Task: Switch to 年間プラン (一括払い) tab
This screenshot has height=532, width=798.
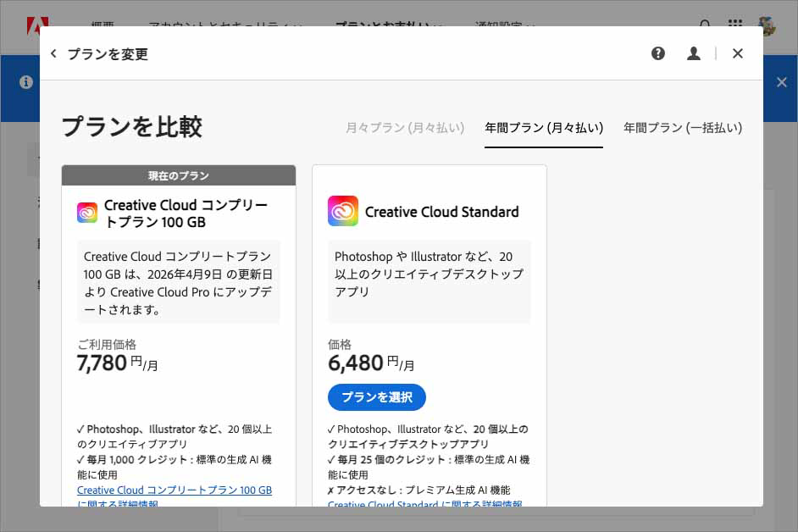Action: (x=683, y=128)
